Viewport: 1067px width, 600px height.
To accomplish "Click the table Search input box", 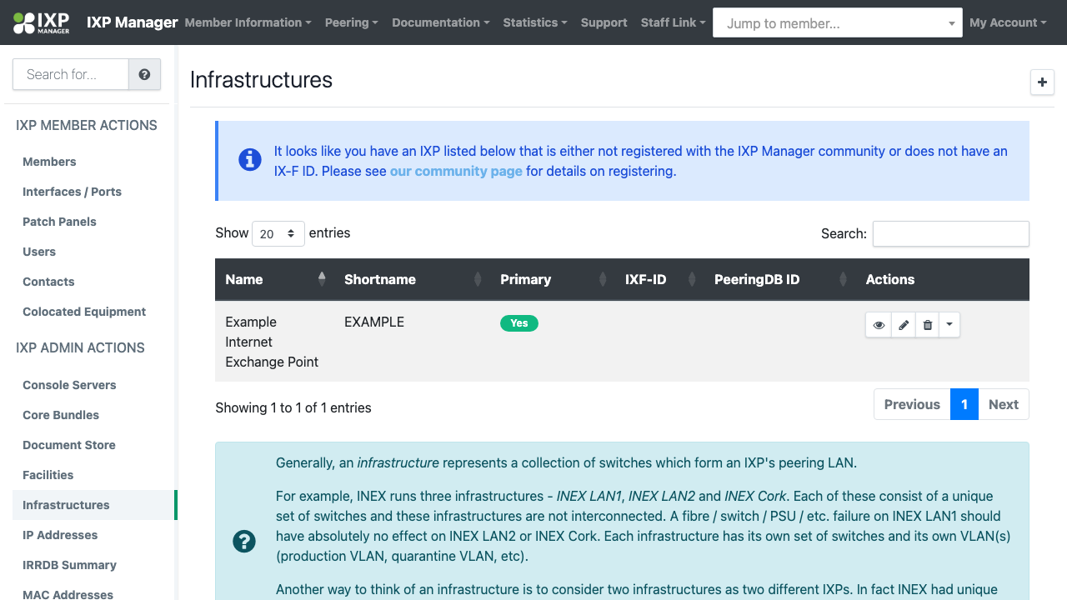I will (x=950, y=233).
